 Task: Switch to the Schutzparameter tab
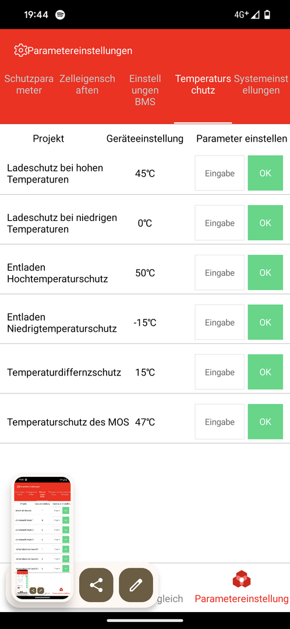(x=29, y=85)
